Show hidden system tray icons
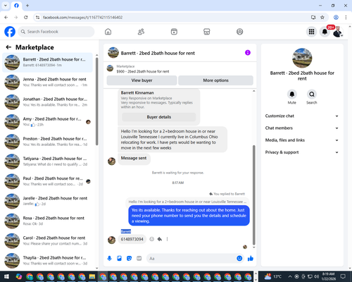The height and width of the screenshot is (282, 352). tap(290, 276)
